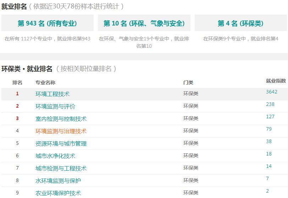288x198 pixels.
Task: Open the 城市水净化技术 major link
Action: point(55,156)
